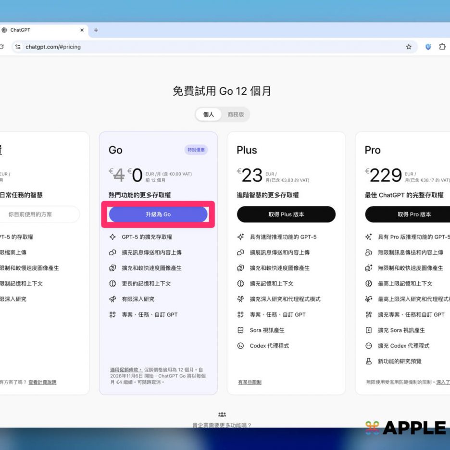Open the 適用促銷條款 link
The width and height of the screenshot is (450, 450).
[125, 370]
